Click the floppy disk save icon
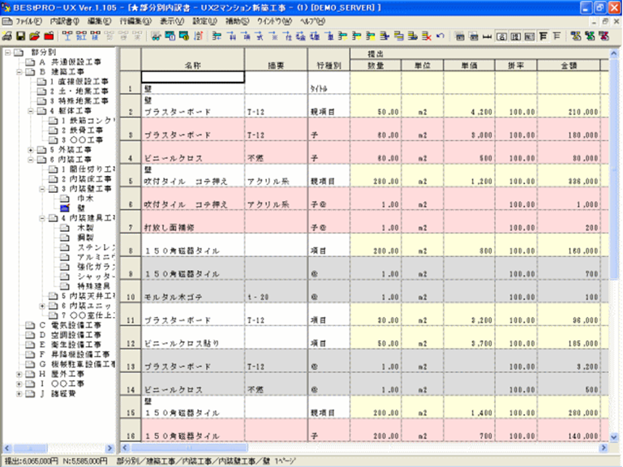The height and width of the screenshot is (467, 623). pyautogui.click(x=20, y=36)
